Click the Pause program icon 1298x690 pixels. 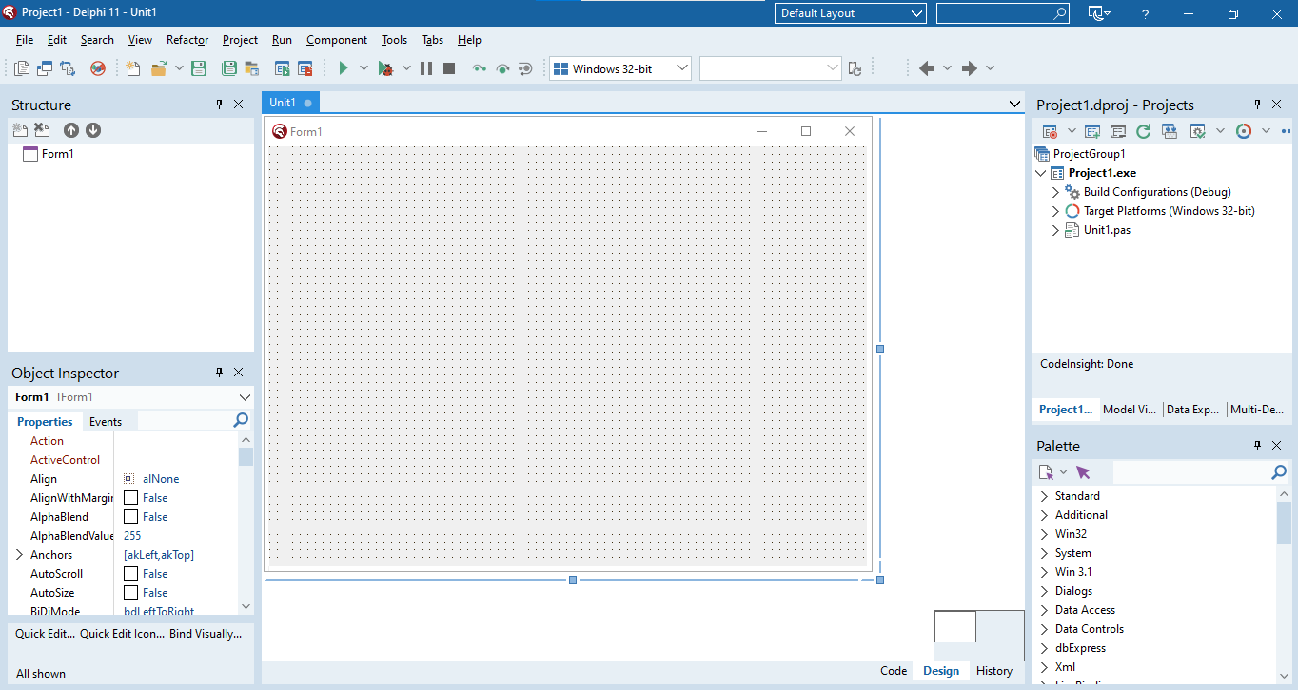[x=426, y=68]
